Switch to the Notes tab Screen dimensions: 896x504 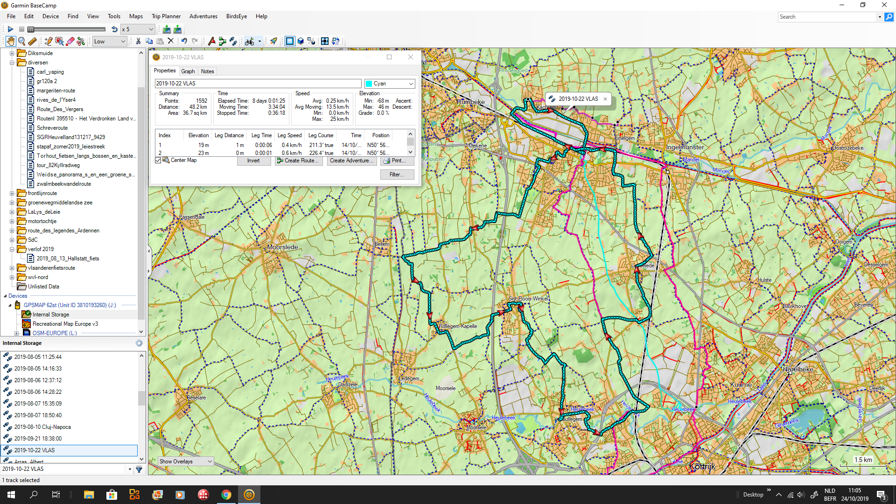(208, 71)
